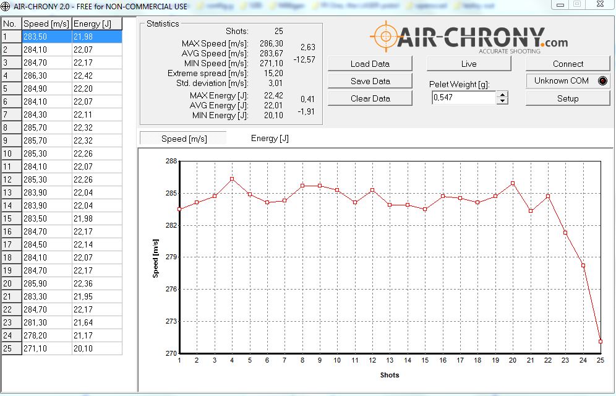The width and height of the screenshot is (616, 396).
Task: Click chart data point for shot 24
Action: [583, 265]
